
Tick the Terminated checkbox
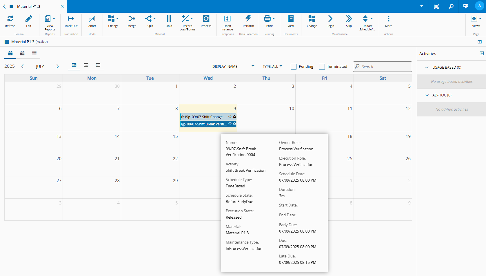click(322, 67)
